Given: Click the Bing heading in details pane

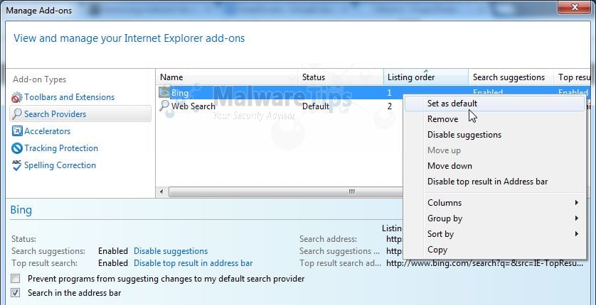Looking at the screenshot, I should (x=21, y=210).
